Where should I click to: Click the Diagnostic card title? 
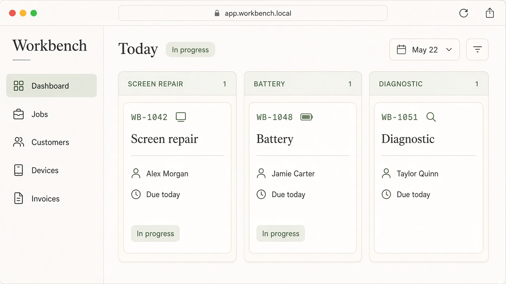click(x=408, y=139)
